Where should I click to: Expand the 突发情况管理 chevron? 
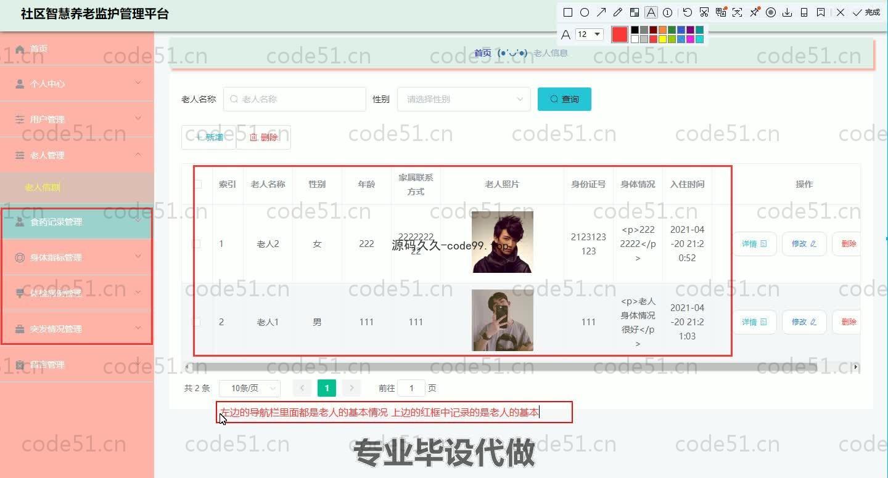point(138,328)
